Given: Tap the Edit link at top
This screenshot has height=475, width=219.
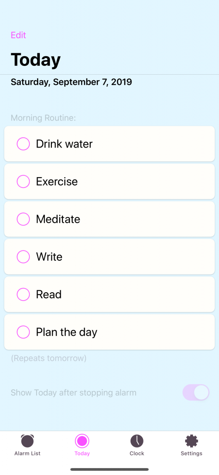Looking at the screenshot, I should point(19,35).
